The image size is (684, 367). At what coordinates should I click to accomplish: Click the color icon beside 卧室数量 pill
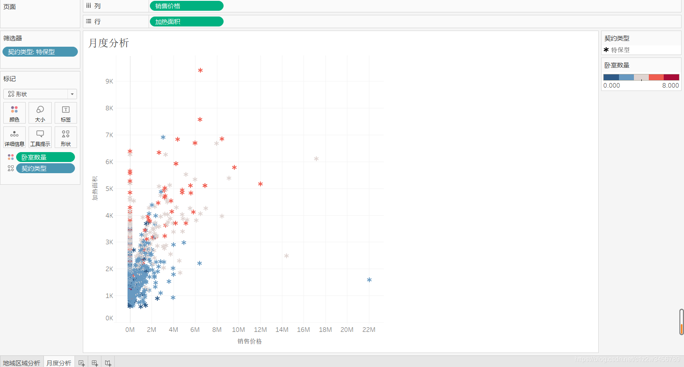coord(11,157)
